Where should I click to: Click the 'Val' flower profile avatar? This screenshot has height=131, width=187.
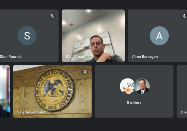pos(127,86)
